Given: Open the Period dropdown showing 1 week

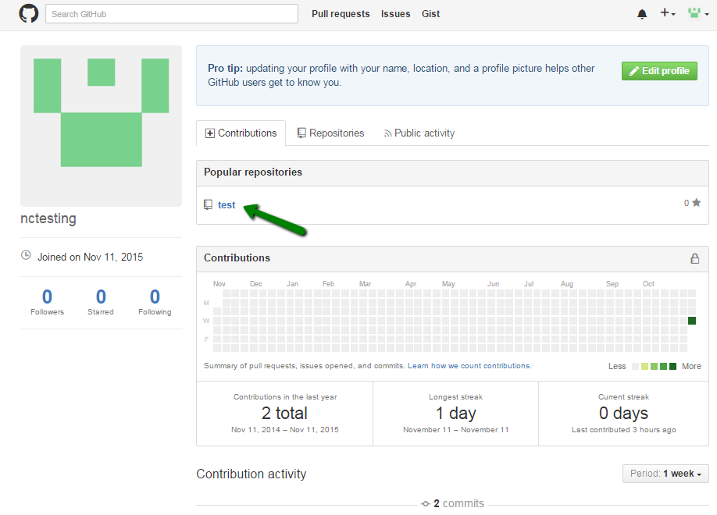Looking at the screenshot, I should pos(665,474).
